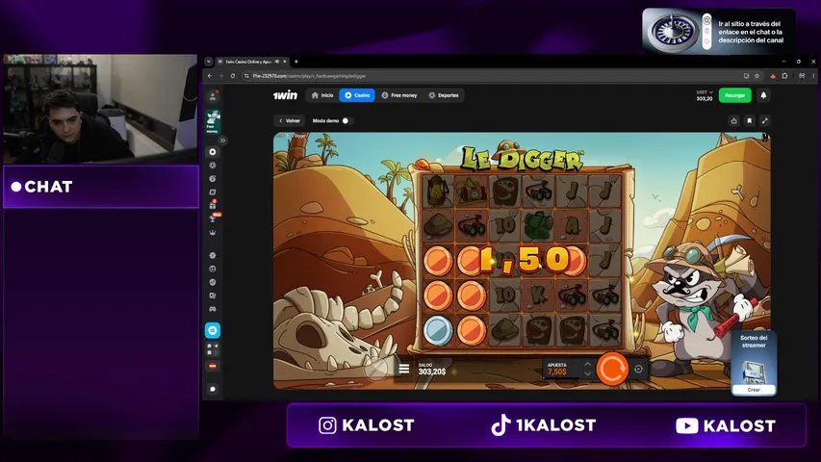This screenshot has width=821, height=462.
Task: Open the Instagram KALOST link
Action: pyautogui.click(x=367, y=425)
